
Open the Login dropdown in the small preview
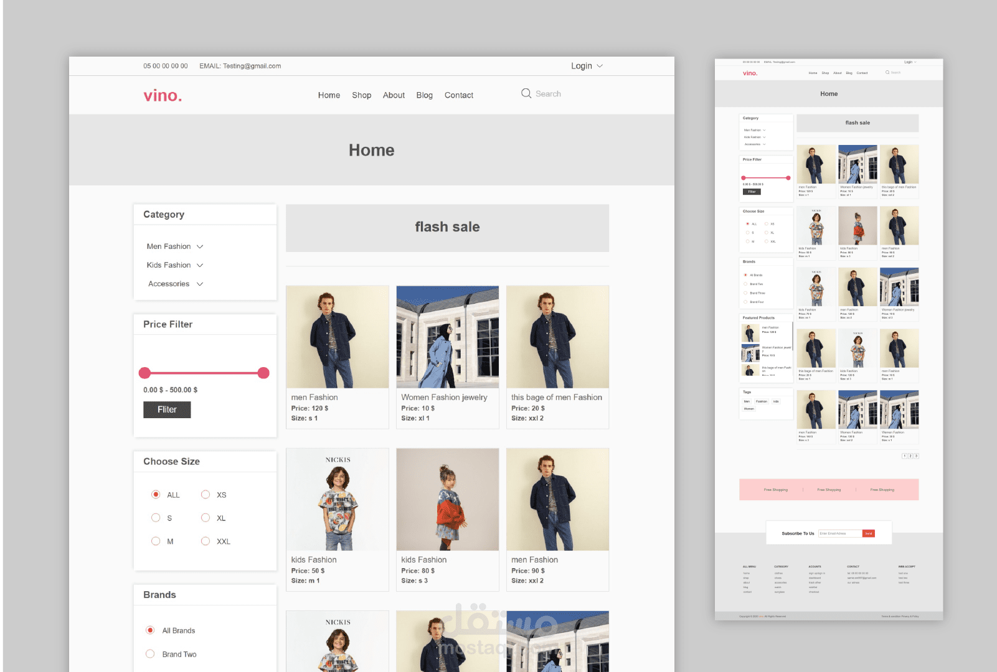[910, 62]
